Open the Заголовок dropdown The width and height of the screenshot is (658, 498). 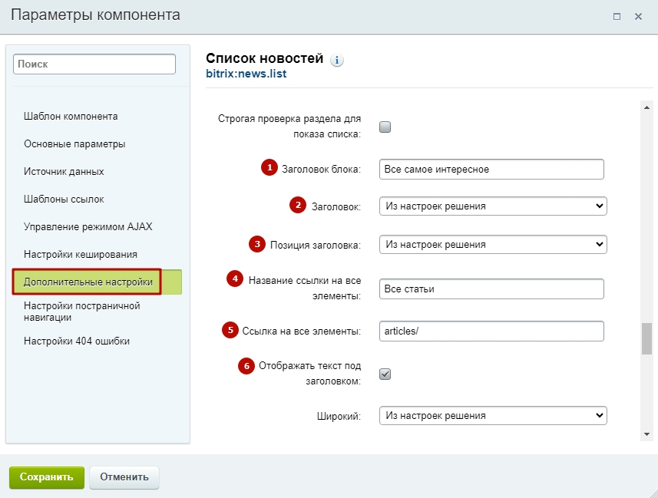pos(493,206)
